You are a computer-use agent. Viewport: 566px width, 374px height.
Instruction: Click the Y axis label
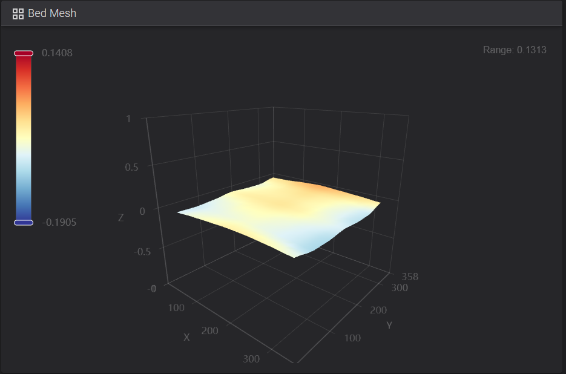coord(389,325)
